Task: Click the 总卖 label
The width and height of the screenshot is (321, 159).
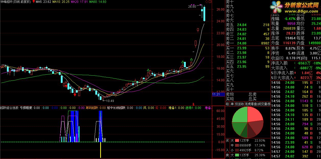Action: coord(253,94)
